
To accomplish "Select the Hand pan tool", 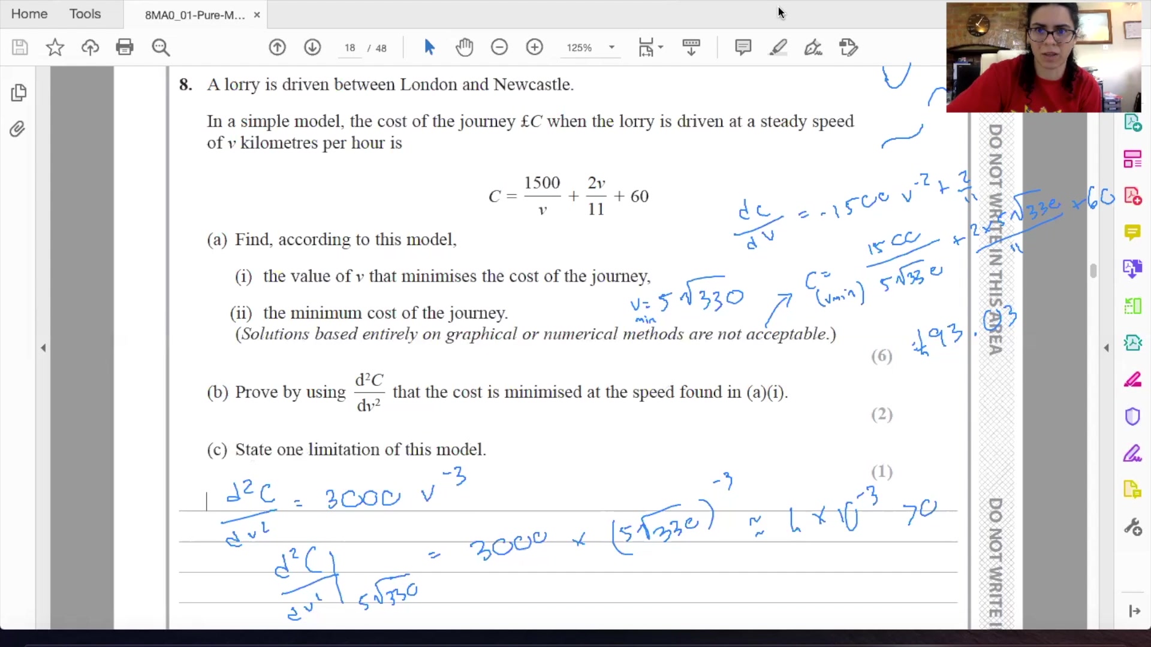I will coord(464,47).
